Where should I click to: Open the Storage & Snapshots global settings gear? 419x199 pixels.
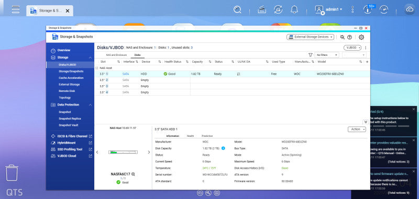tap(361, 37)
